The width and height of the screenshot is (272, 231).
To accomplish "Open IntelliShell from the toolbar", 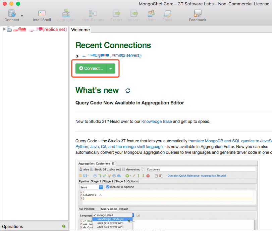I will point(42,15).
